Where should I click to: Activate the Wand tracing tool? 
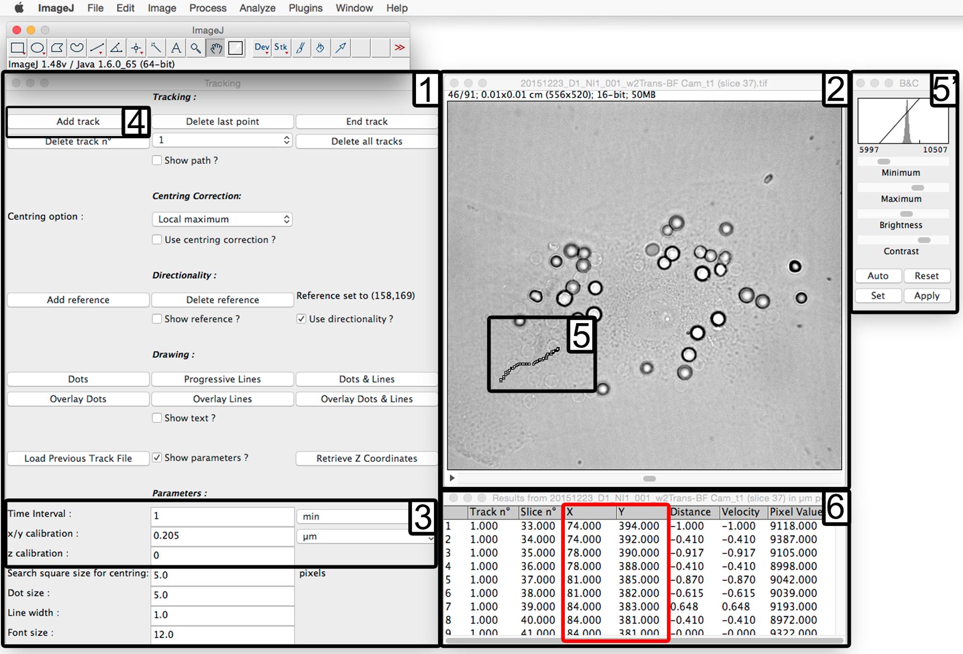(x=156, y=48)
